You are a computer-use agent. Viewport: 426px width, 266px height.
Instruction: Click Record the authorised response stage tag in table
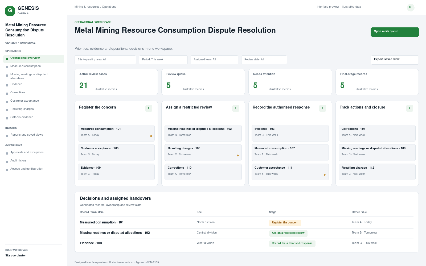pos(292,244)
